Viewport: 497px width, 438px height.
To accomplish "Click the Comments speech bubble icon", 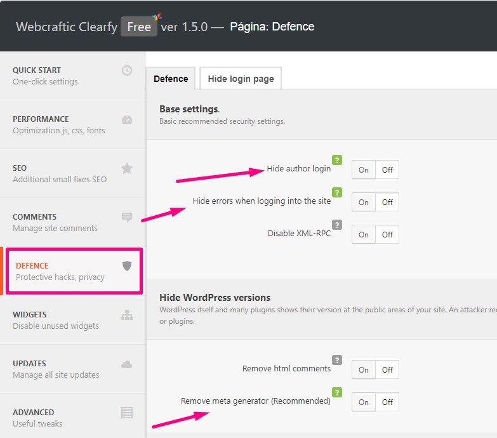I will click(127, 218).
